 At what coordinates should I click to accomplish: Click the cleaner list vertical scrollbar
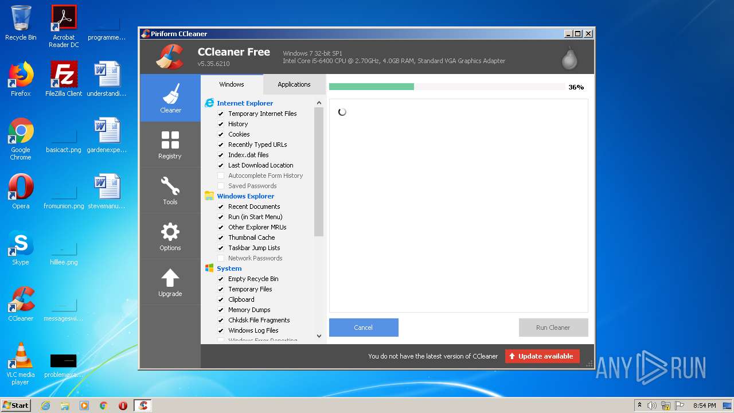319,172
